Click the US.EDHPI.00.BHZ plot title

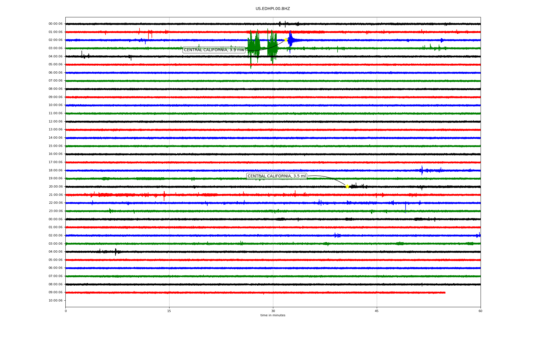pyautogui.click(x=272, y=9)
